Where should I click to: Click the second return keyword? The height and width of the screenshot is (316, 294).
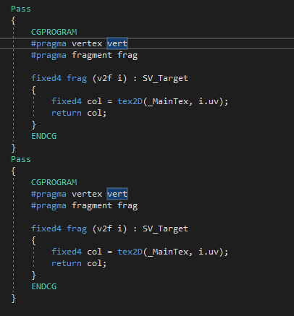click(67, 263)
